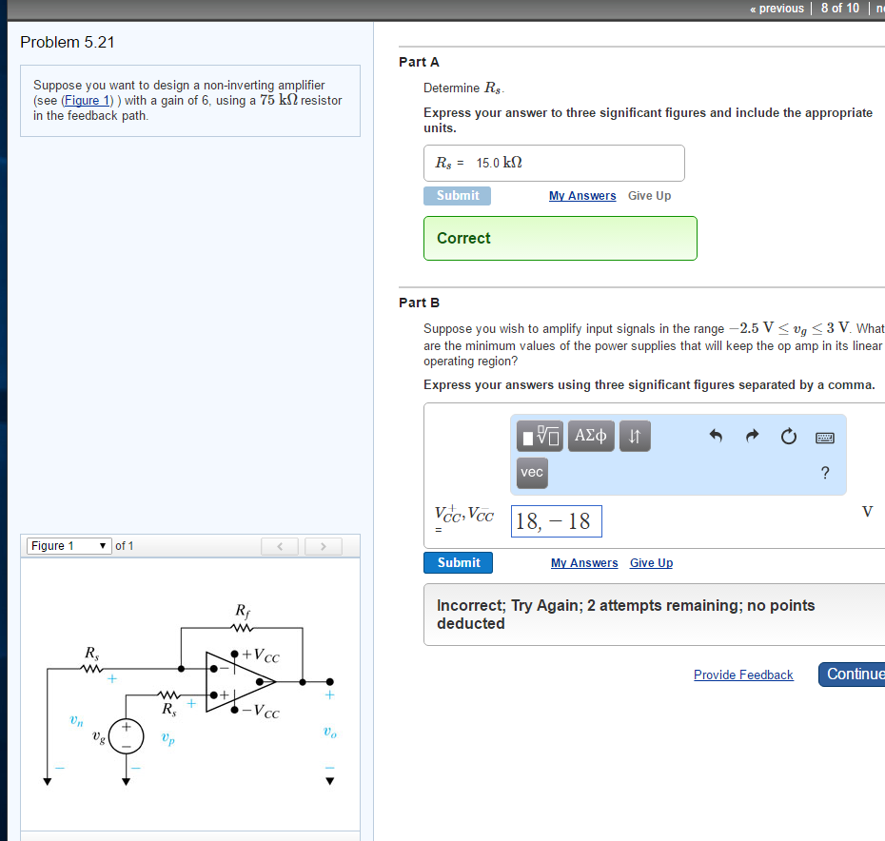Show keyboard shortcuts via the keyboard icon

(824, 438)
